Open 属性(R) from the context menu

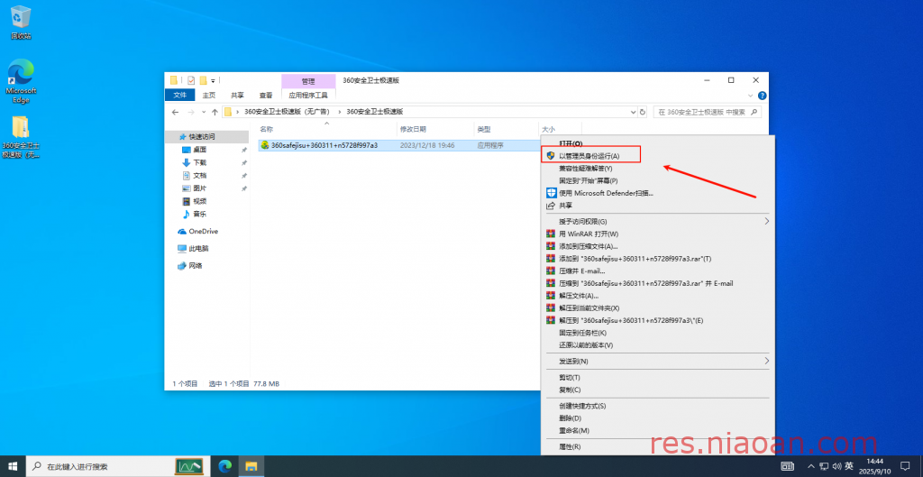tap(570, 446)
